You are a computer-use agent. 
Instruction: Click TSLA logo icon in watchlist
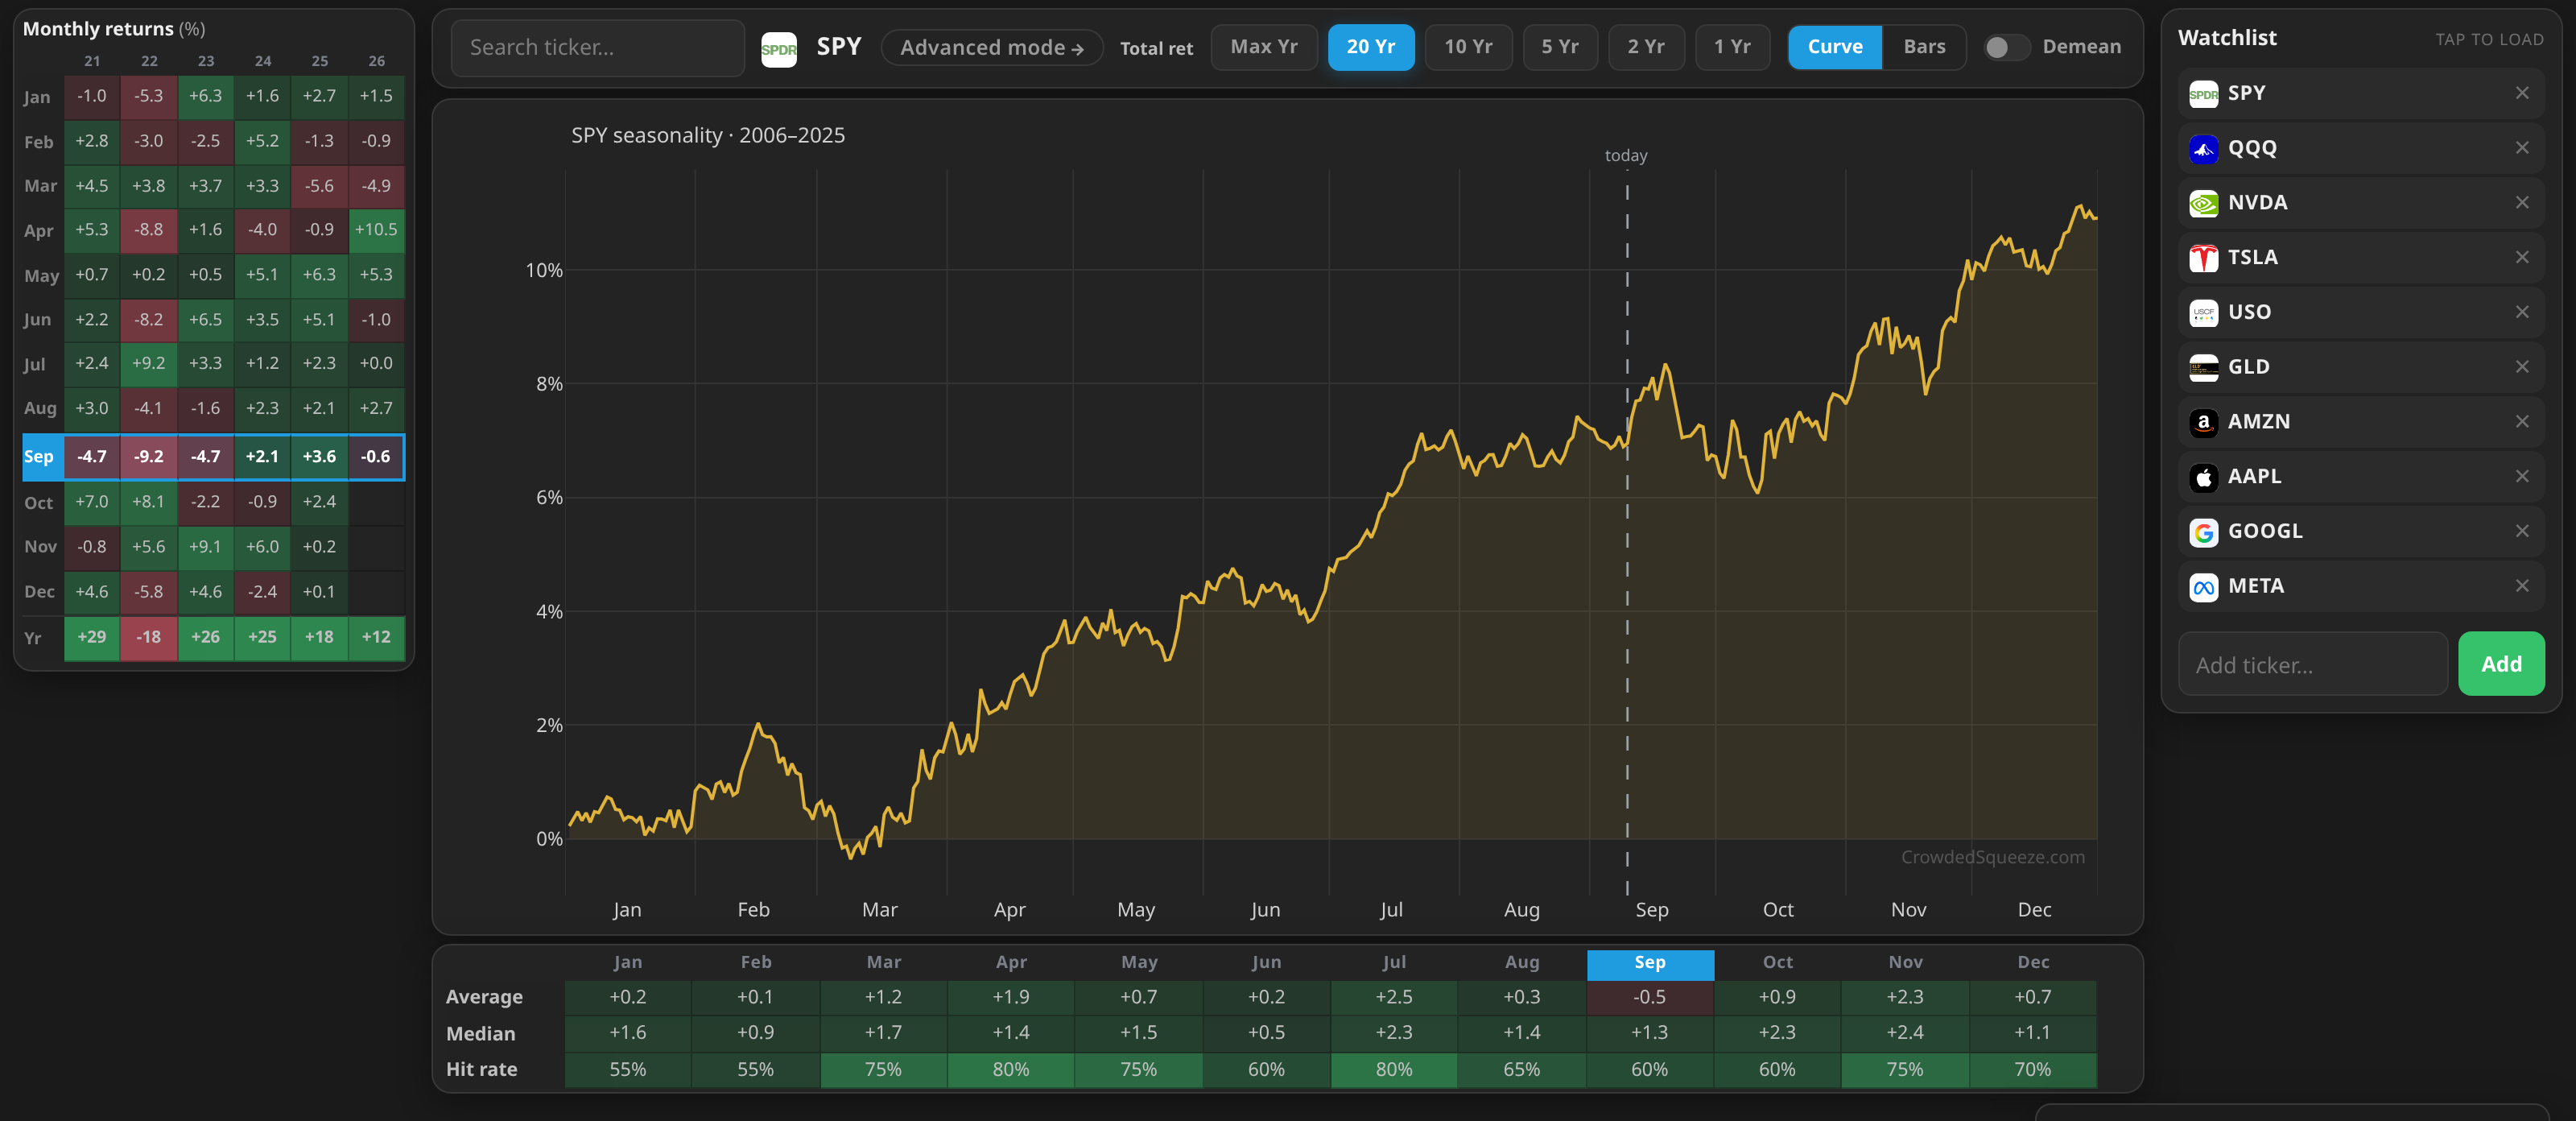tap(2203, 258)
